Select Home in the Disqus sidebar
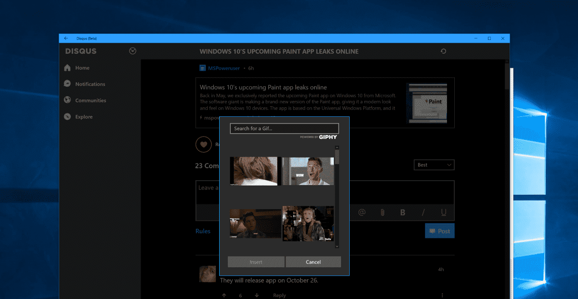This screenshot has height=299, width=578. 67,67
